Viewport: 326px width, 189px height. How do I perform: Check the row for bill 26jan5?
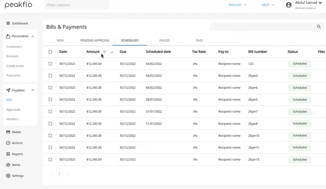[50, 99]
